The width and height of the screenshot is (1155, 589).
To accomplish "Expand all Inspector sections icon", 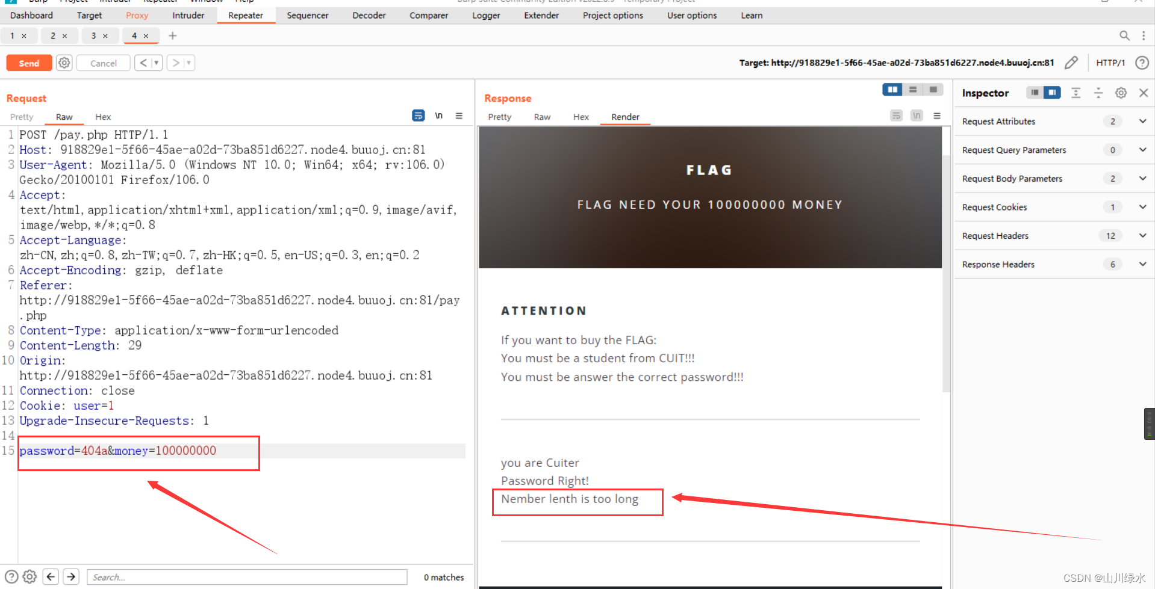I will 1076,93.
